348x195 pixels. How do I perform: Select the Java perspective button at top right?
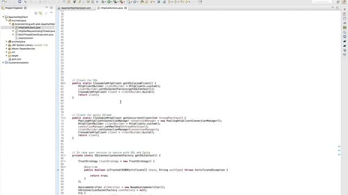pos(344,2)
